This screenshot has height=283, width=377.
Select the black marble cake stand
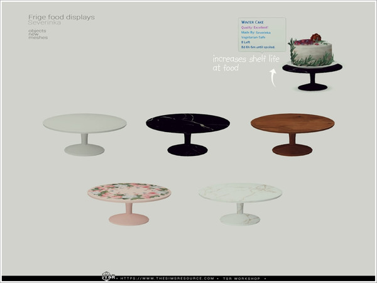tap(188, 135)
